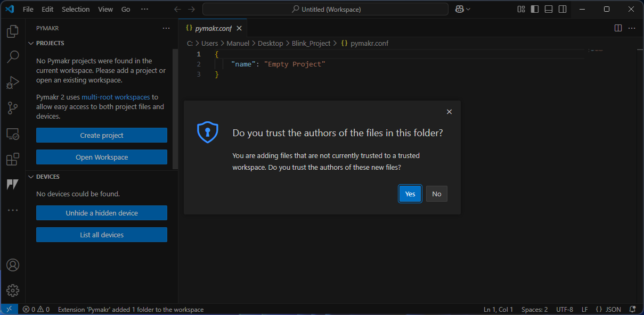Screen dimensions: 644x315
Task: Select the pymakr.conf editor tab
Action: tap(213, 28)
